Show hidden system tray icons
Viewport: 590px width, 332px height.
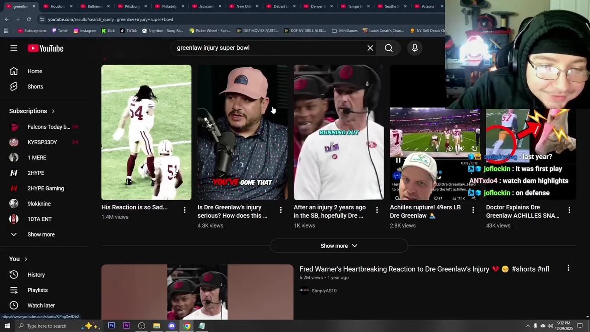point(528,326)
